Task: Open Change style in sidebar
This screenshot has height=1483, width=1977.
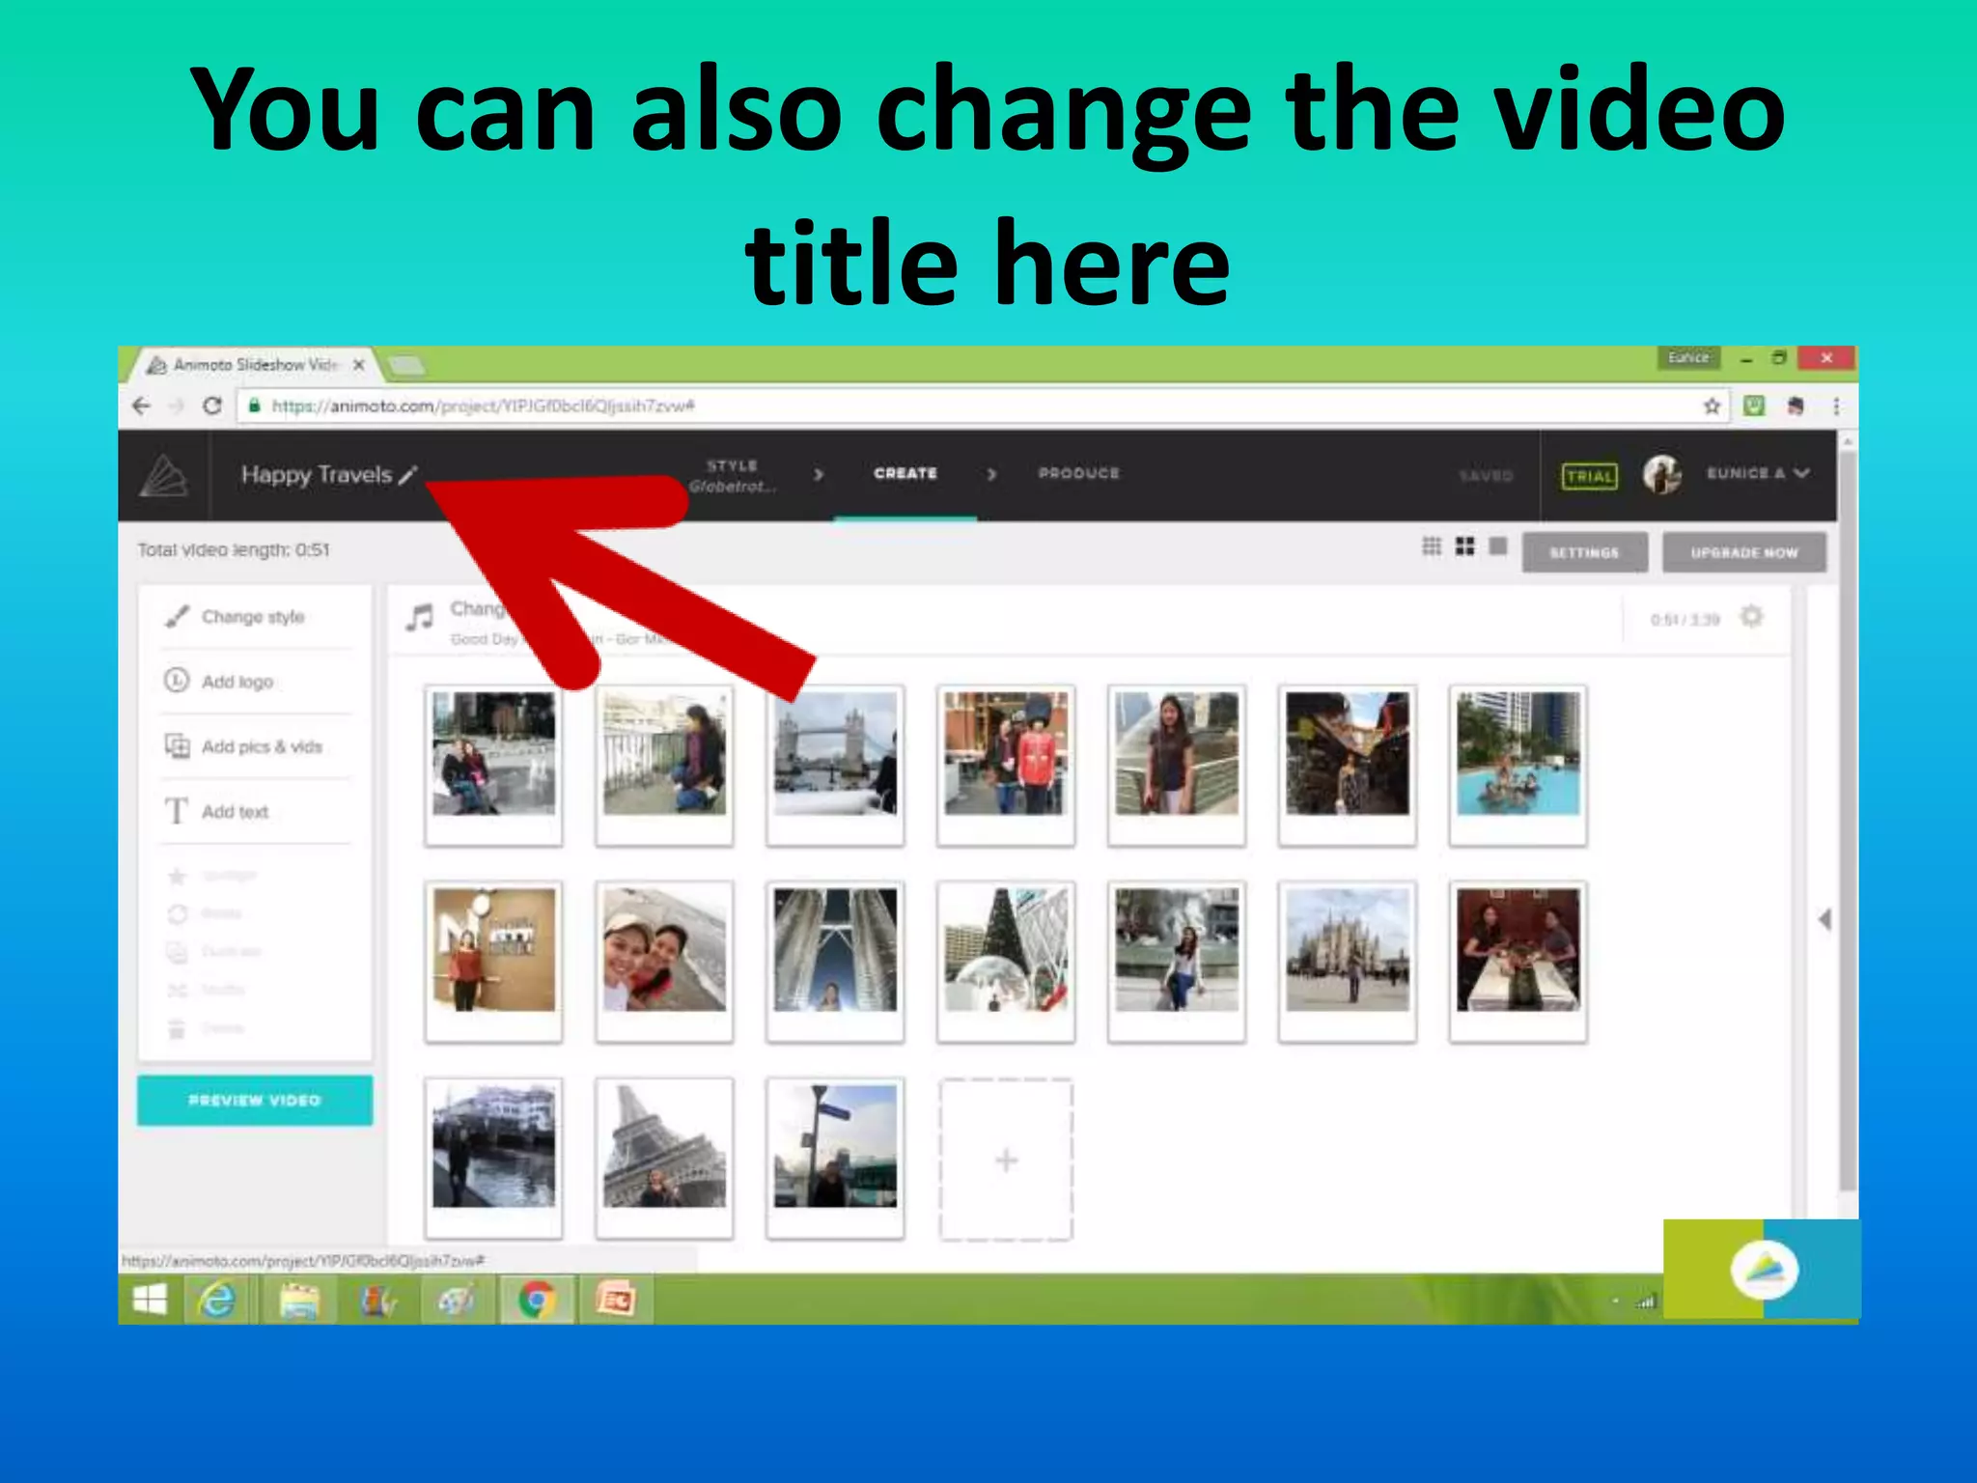Action: 254,616
